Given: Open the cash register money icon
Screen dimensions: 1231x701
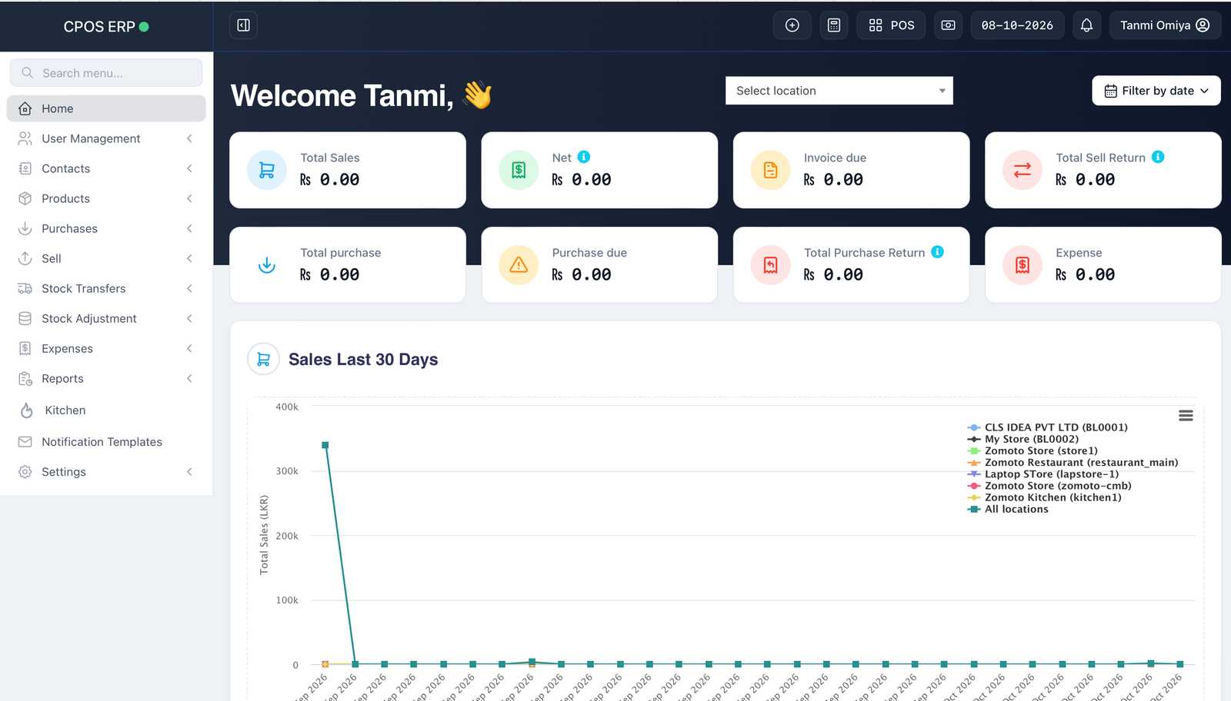Looking at the screenshot, I should point(948,25).
